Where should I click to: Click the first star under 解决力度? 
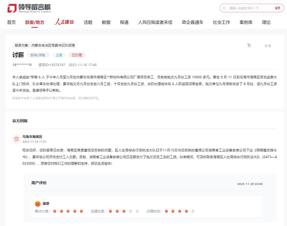click(x=55, y=211)
